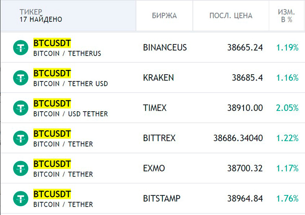This screenshot has width=305, height=215.
Task: Click the 38910.00 last price
Action: tap(245, 108)
